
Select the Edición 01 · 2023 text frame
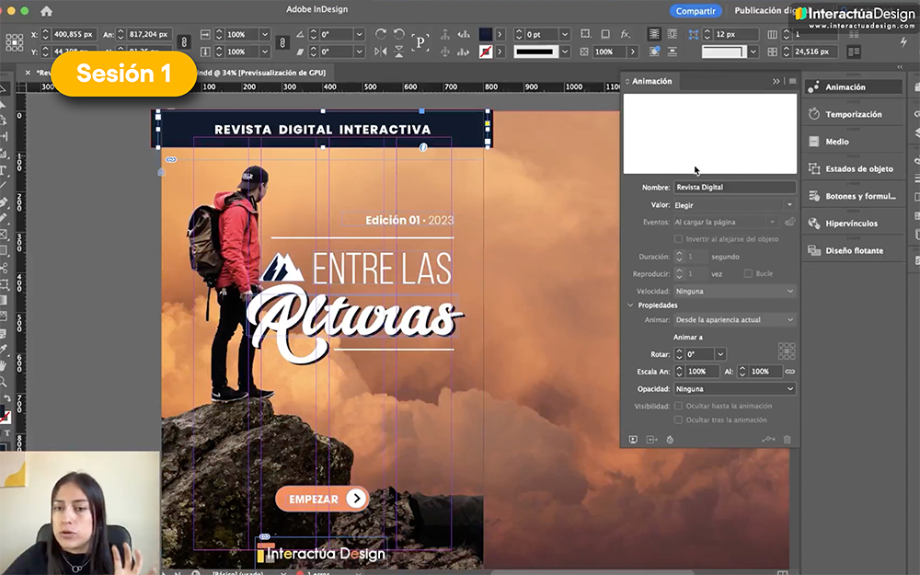tap(409, 220)
